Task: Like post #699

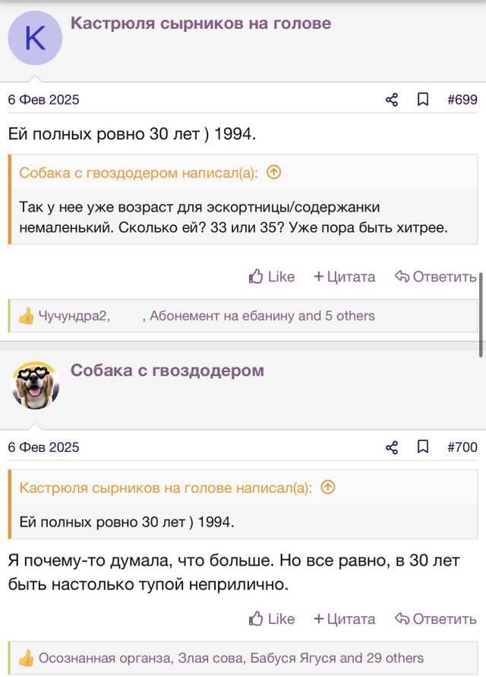Action: tap(271, 276)
